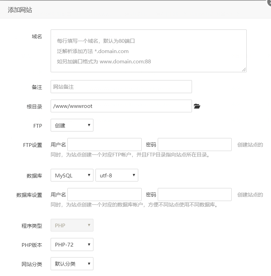Open the 默认分类 site category dropdown

(72, 264)
